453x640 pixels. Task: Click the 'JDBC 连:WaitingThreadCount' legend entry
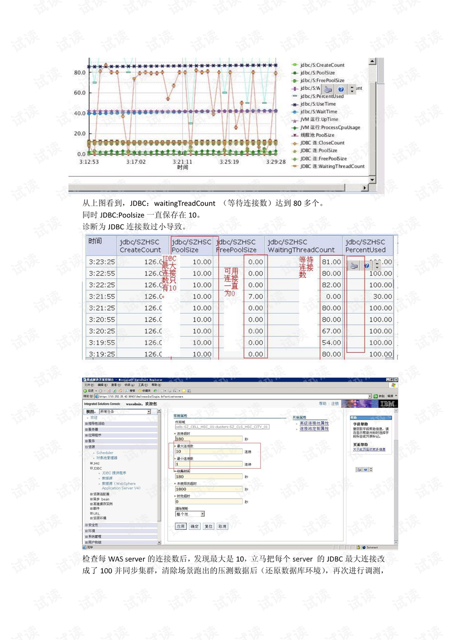click(x=329, y=166)
